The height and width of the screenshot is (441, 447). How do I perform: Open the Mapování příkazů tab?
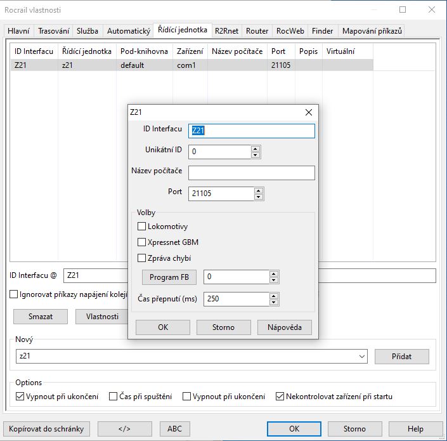[x=371, y=31]
